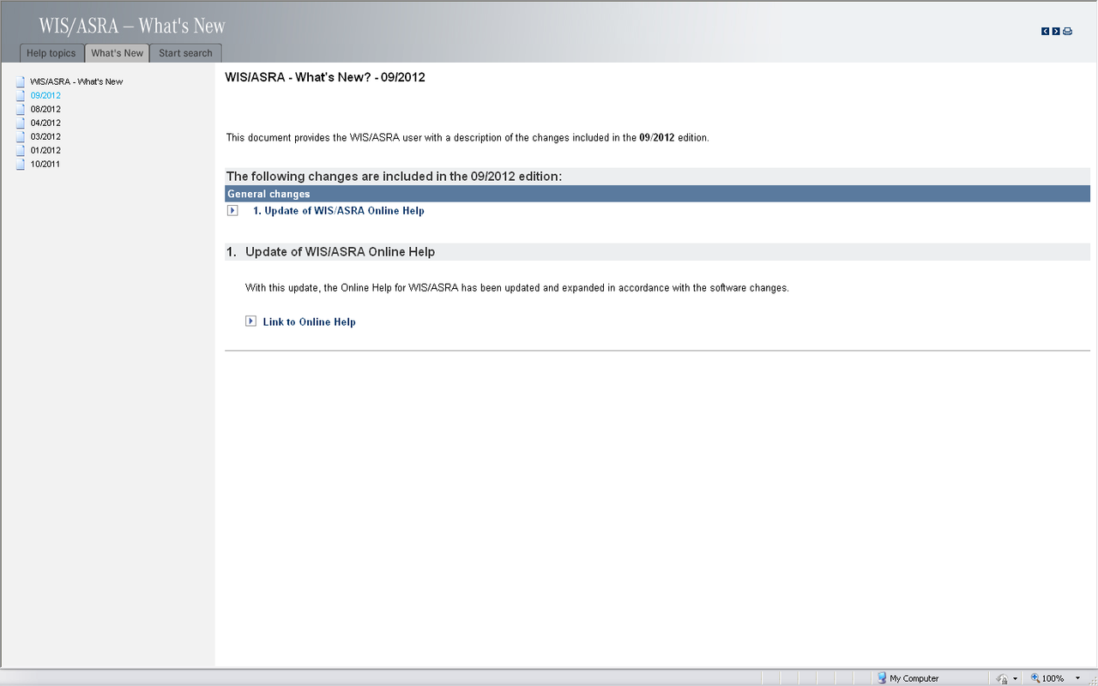Viewport: 1098px width, 686px height.
Task: Click the 'This document provides the WIS/ASRA user' sentence
Action: pyautogui.click(x=468, y=137)
